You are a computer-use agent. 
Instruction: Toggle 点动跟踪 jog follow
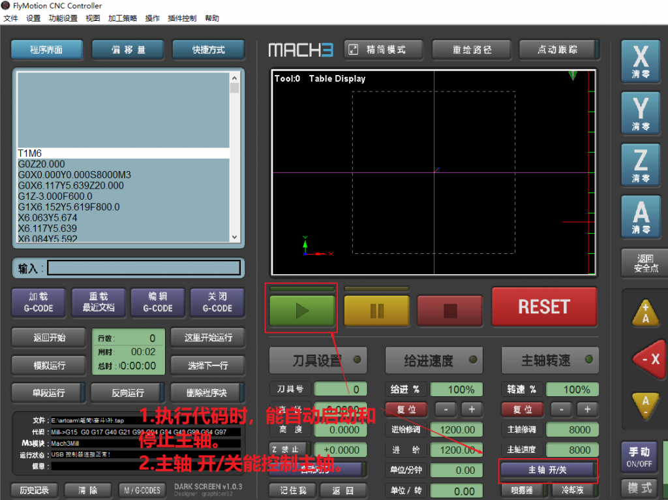pos(559,50)
